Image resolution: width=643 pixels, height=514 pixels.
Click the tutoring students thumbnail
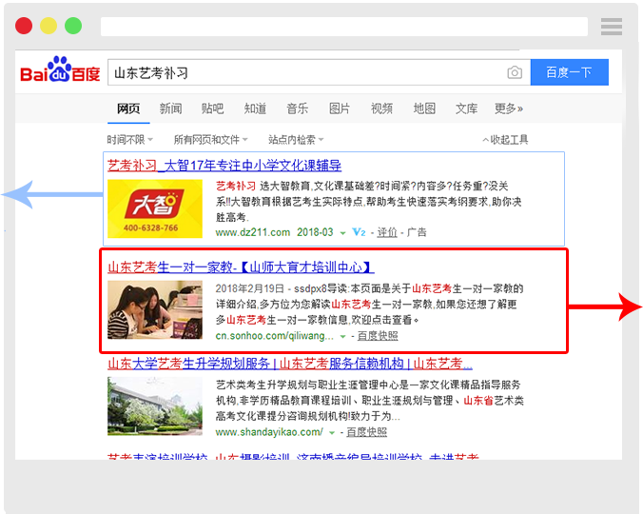(x=155, y=309)
